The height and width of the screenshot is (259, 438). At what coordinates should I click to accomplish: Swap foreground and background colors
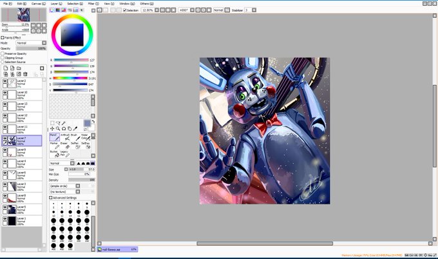[93, 122]
